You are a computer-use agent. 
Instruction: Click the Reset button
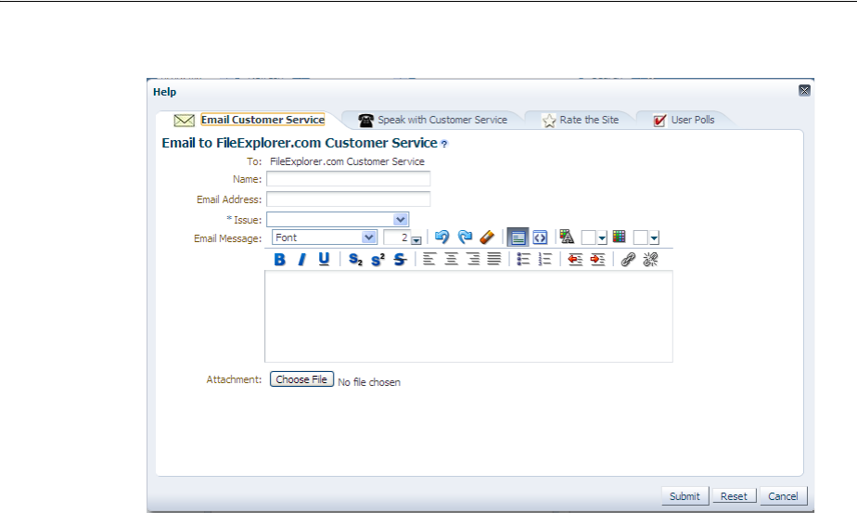734,496
